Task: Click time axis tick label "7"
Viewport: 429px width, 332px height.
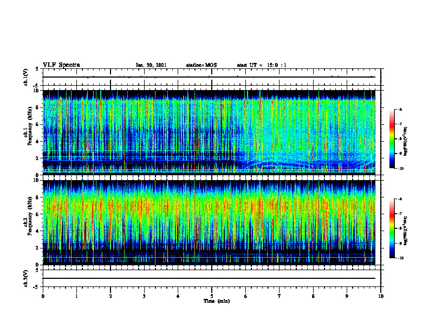Action: click(279, 296)
